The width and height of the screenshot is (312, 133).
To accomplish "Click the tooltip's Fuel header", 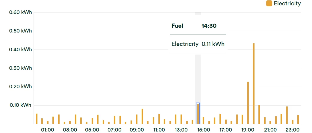I will point(177,26).
